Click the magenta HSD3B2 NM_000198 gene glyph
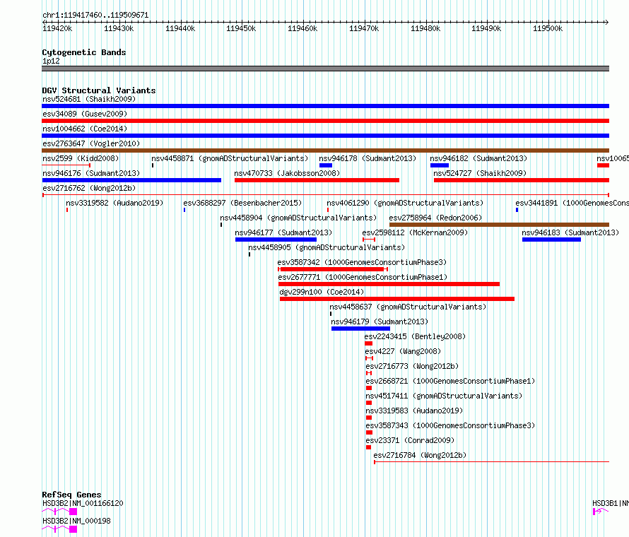 [x=59, y=529]
